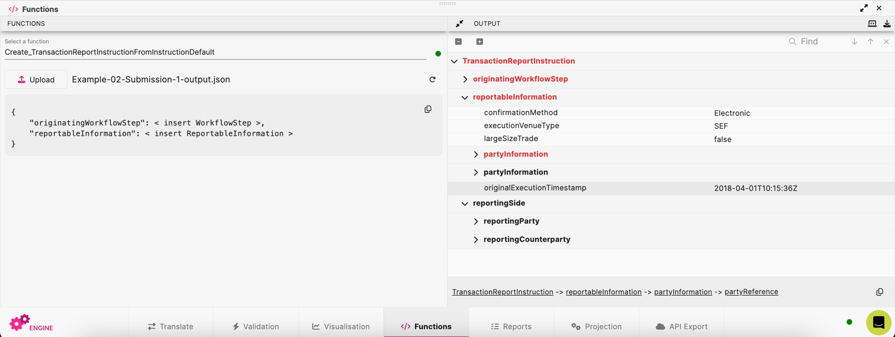
Task: Expand the black partyInformation node
Action: (x=476, y=172)
